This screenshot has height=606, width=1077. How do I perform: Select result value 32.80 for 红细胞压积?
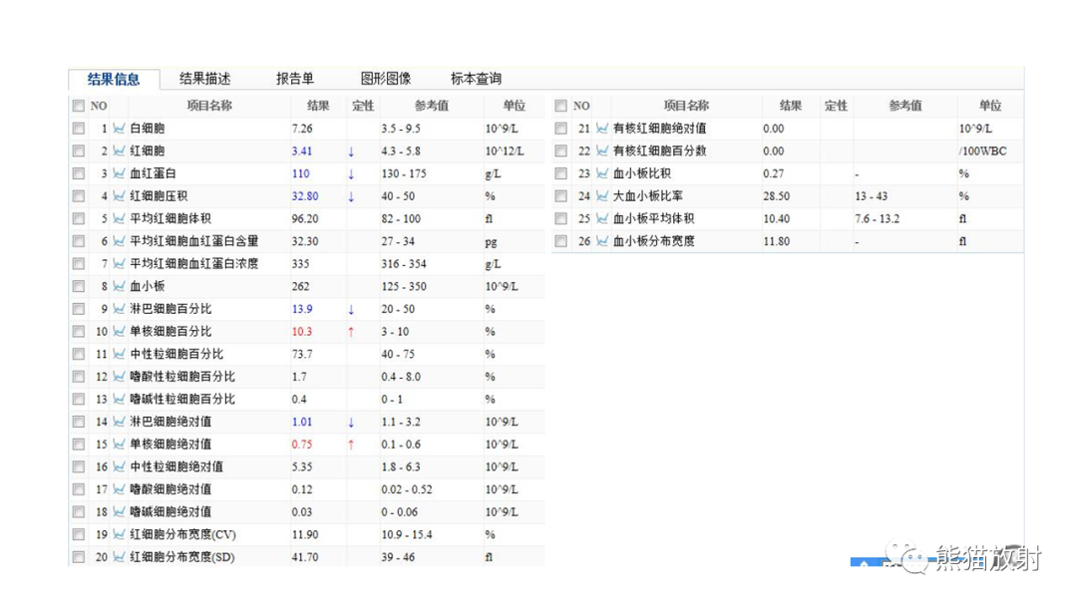pyautogui.click(x=305, y=196)
